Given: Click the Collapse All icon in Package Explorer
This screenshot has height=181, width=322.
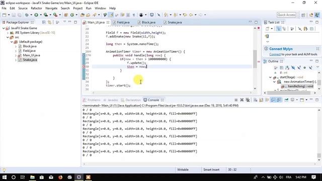Looking at the screenshot, I should [x=44, y=22].
